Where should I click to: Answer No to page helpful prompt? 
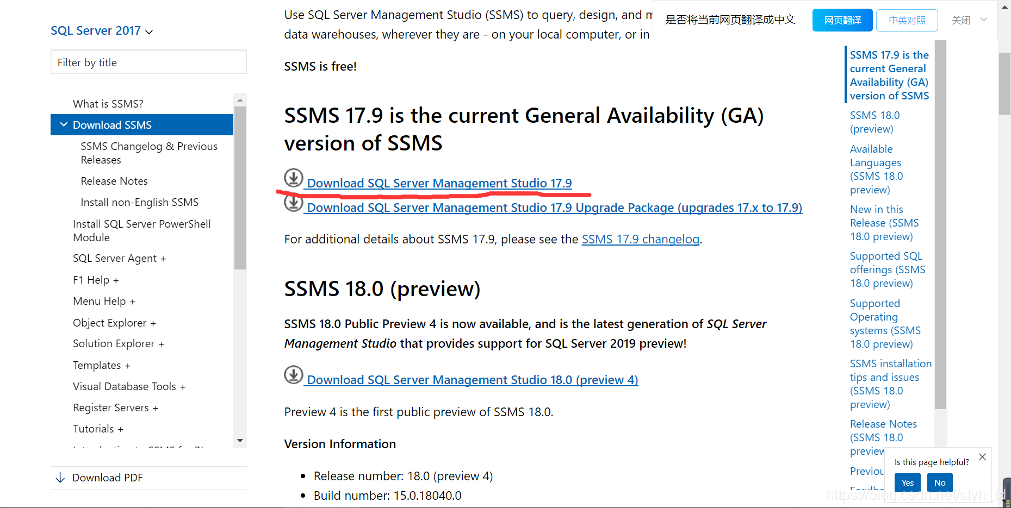click(x=939, y=482)
